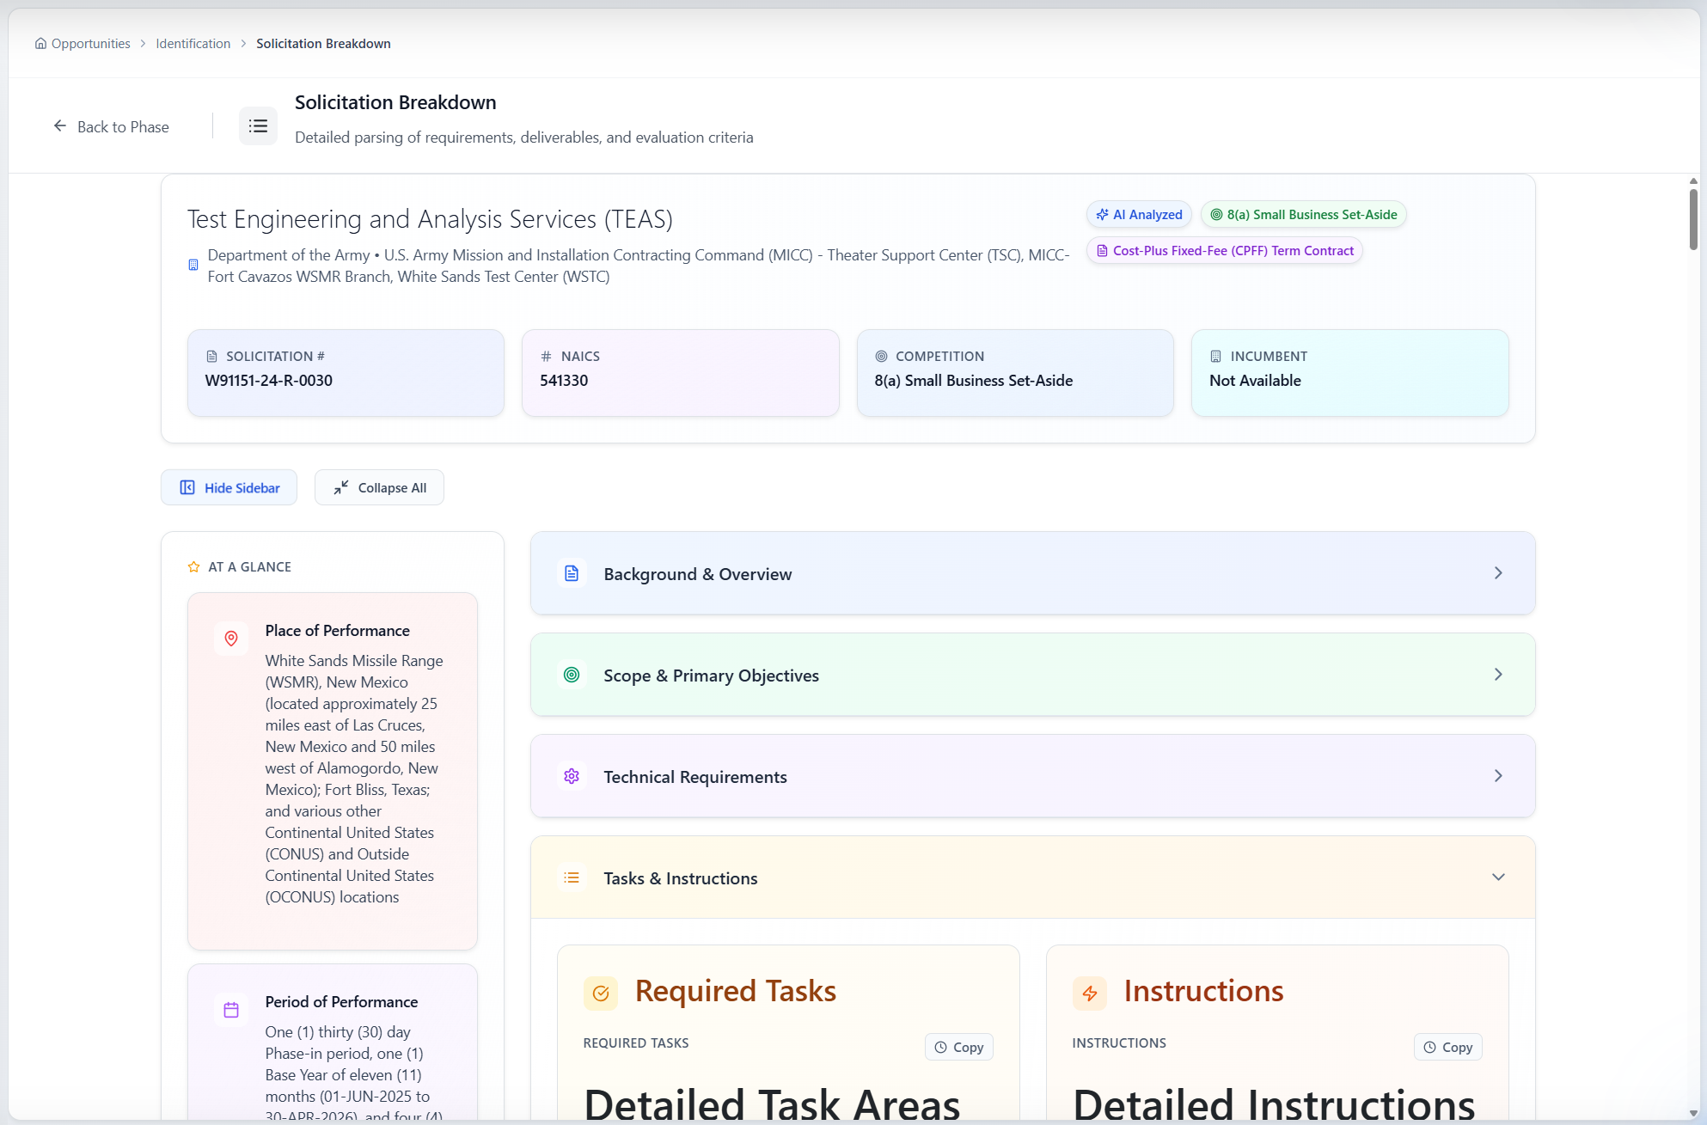
Task: Click the Technical Requirements gear icon
Action: pyautogui.click(x=572, y=776)
